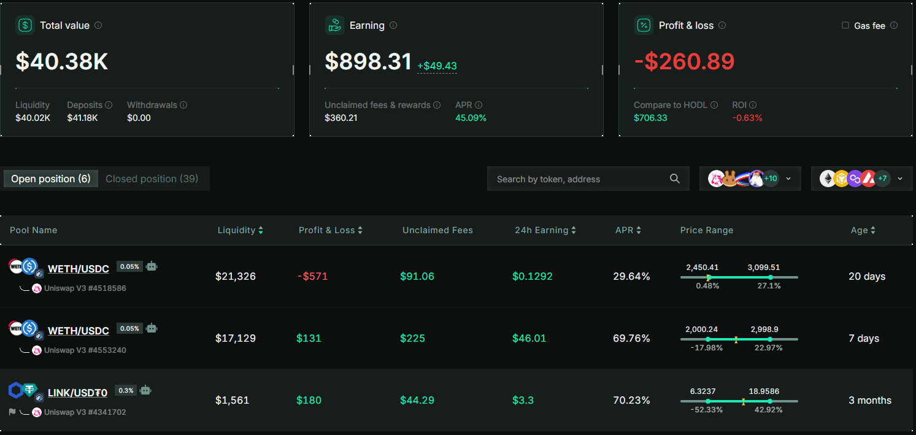This screenshot has height=435, width=916.
Task: Click the info icon next to Compare to HODL
Action: click(x=714, y=105)
